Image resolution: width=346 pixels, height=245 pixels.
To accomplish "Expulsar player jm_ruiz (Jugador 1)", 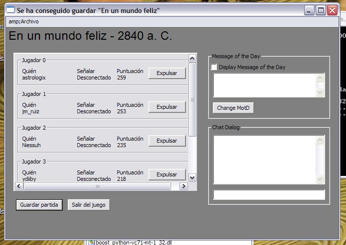I will (x=167, y=107).
